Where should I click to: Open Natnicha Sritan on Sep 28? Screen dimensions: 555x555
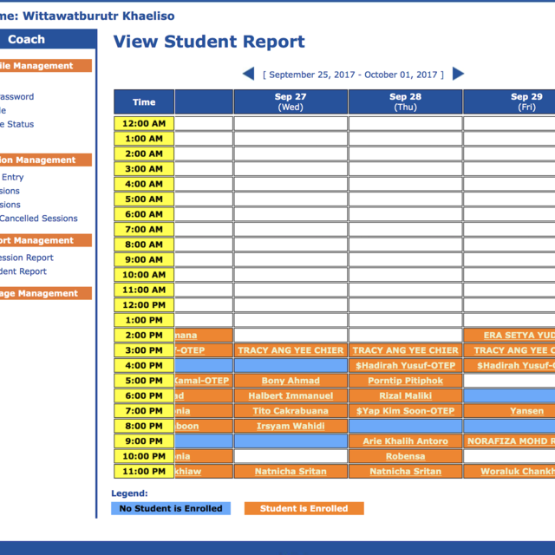click(x=405, y=472)
